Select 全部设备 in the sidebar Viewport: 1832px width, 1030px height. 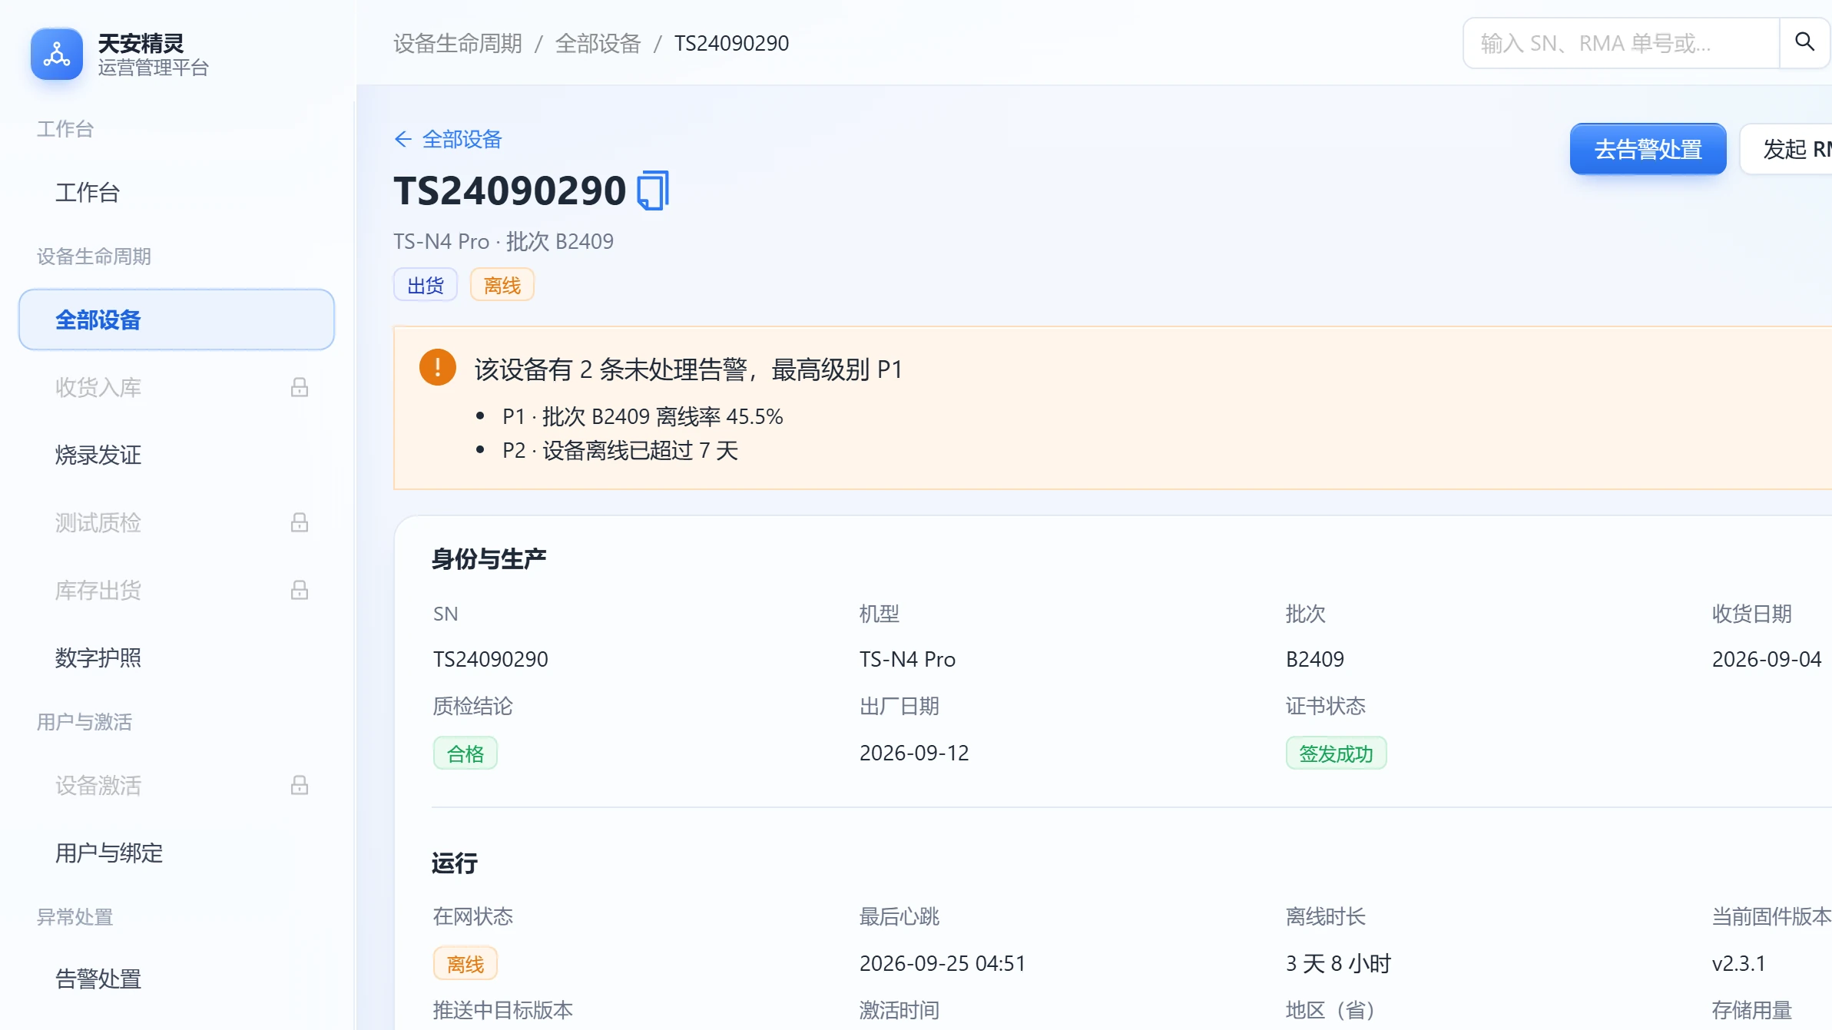click(177, 320)
